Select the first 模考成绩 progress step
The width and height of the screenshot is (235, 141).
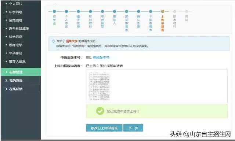[x=78, y=11]
